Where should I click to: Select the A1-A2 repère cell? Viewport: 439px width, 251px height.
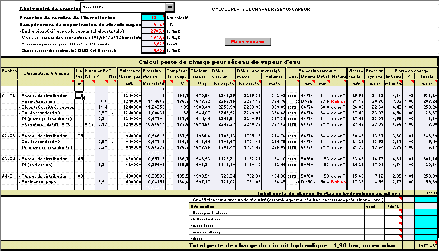tap(9, 96)
